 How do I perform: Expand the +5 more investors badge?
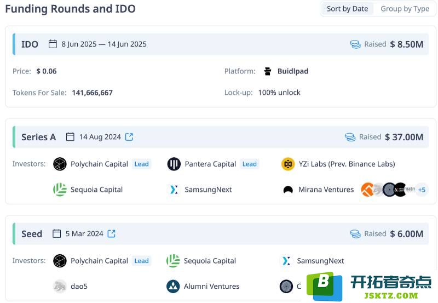tap(422, 190)
